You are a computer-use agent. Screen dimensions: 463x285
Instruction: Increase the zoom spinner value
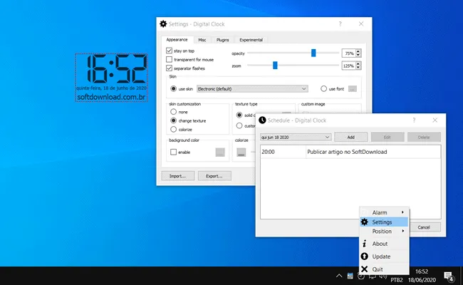358,64
